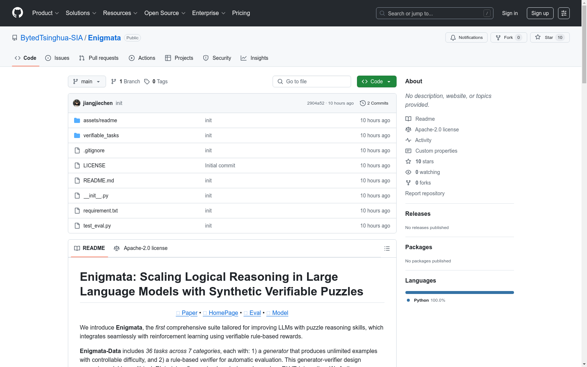Open the HomePage link in README
This screenshot has height=367, width=587.
(x=220, y=313)
